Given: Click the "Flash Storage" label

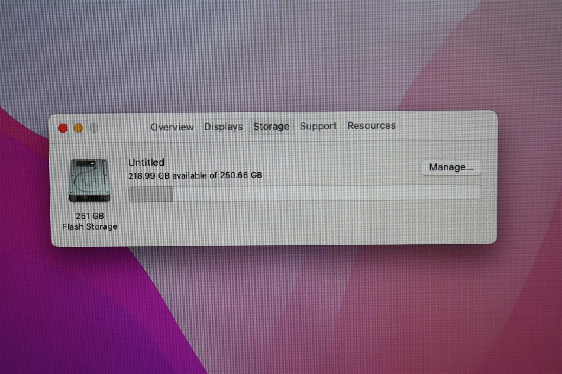Looking at the screenshot, I should [90, 227].
